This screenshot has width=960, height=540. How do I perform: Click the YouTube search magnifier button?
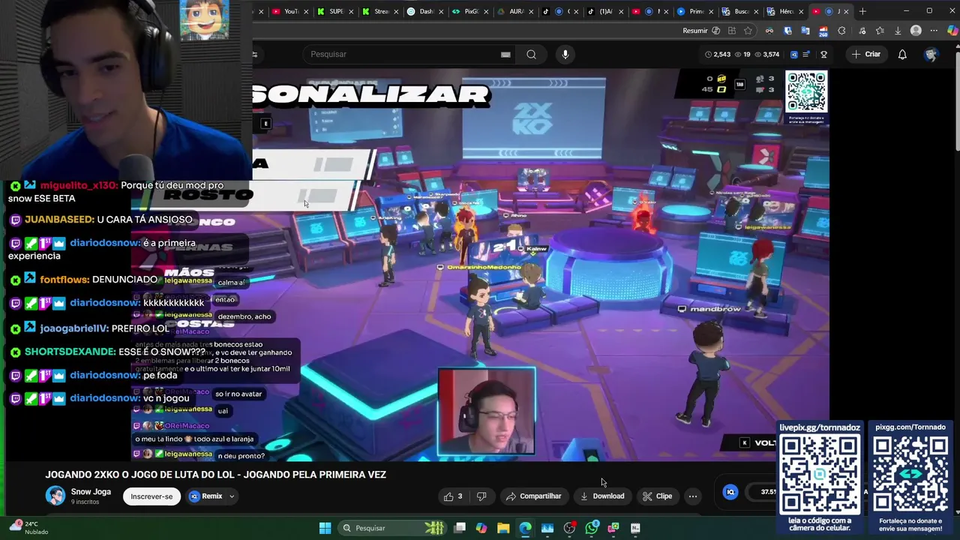tap(531, 54)
